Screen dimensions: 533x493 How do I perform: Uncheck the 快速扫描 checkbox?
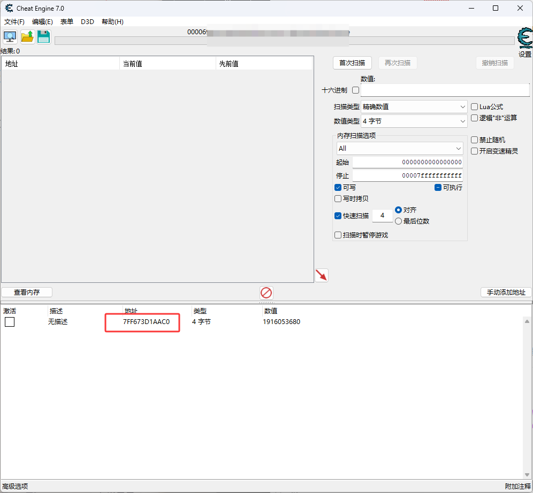[x=338, y=215]
